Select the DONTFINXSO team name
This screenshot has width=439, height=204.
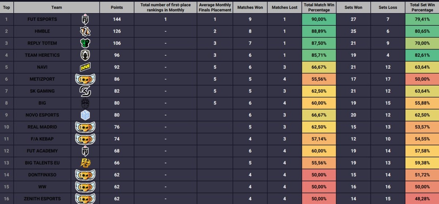coord(42,175)
